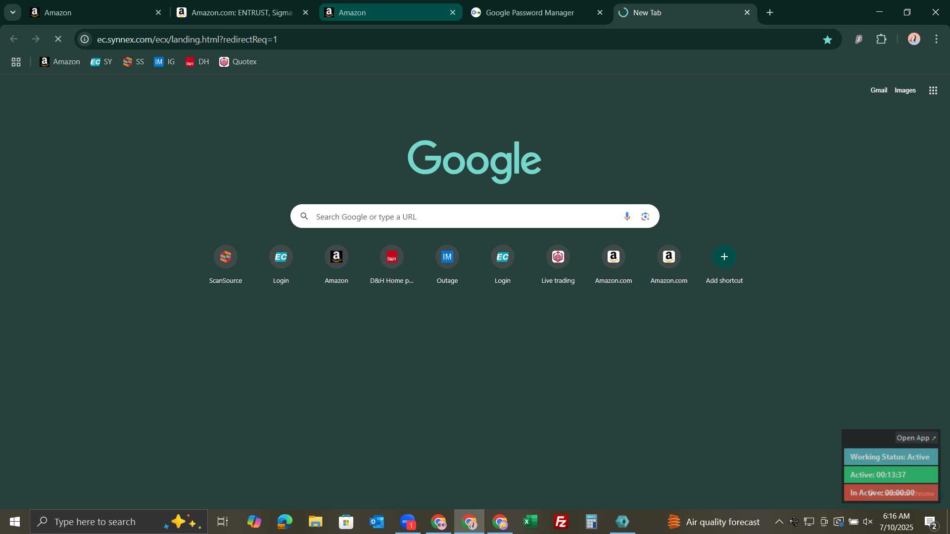Open the Live trading shortcut

[x=558, y=266]
